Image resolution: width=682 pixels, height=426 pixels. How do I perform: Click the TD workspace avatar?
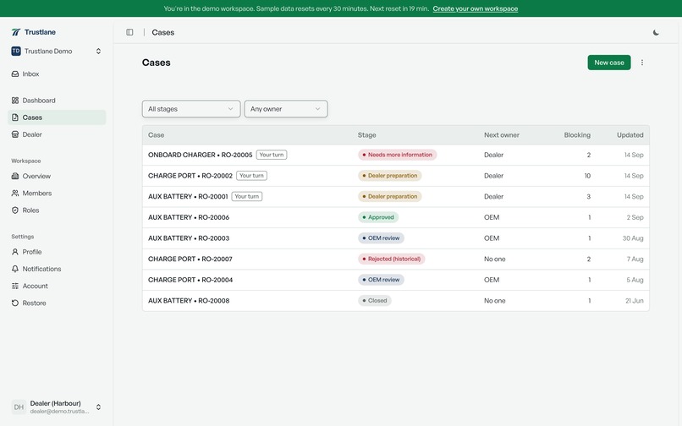click(x=16, y=51)
